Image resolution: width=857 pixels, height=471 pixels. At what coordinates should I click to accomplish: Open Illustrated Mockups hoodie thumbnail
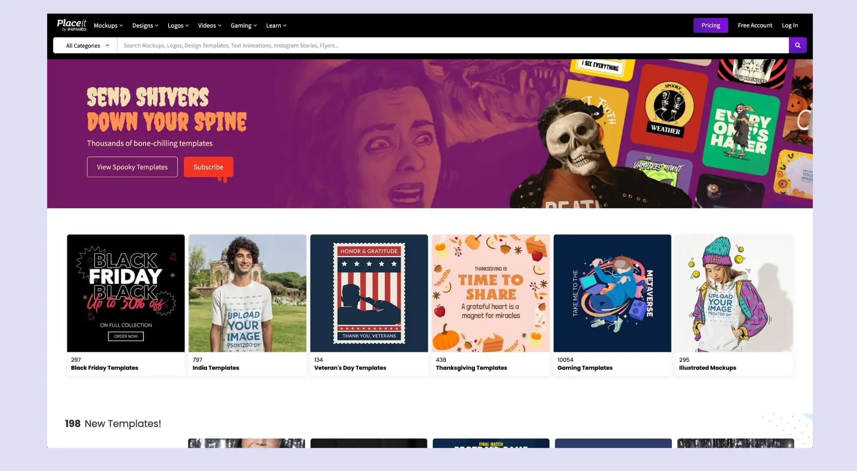pos(734,293)
